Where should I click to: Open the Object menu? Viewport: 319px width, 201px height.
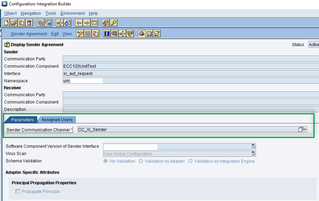pyautogui.click(x=10, y=13)
